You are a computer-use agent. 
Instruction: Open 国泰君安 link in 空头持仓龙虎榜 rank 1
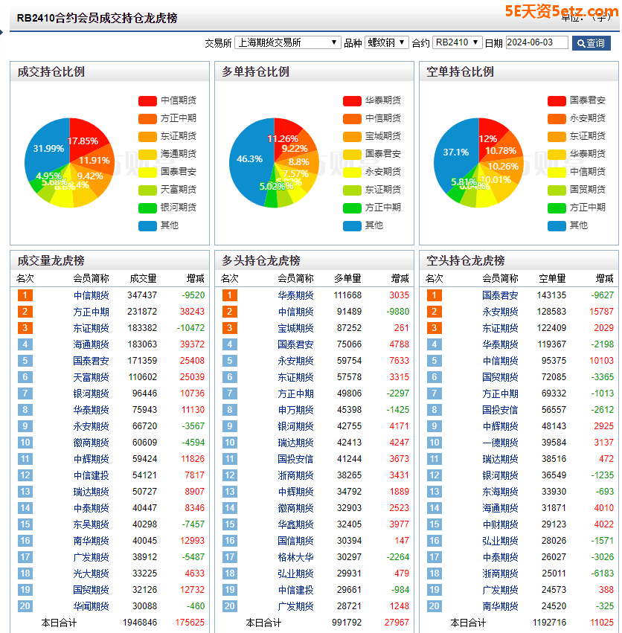click(x=500, y=295)
